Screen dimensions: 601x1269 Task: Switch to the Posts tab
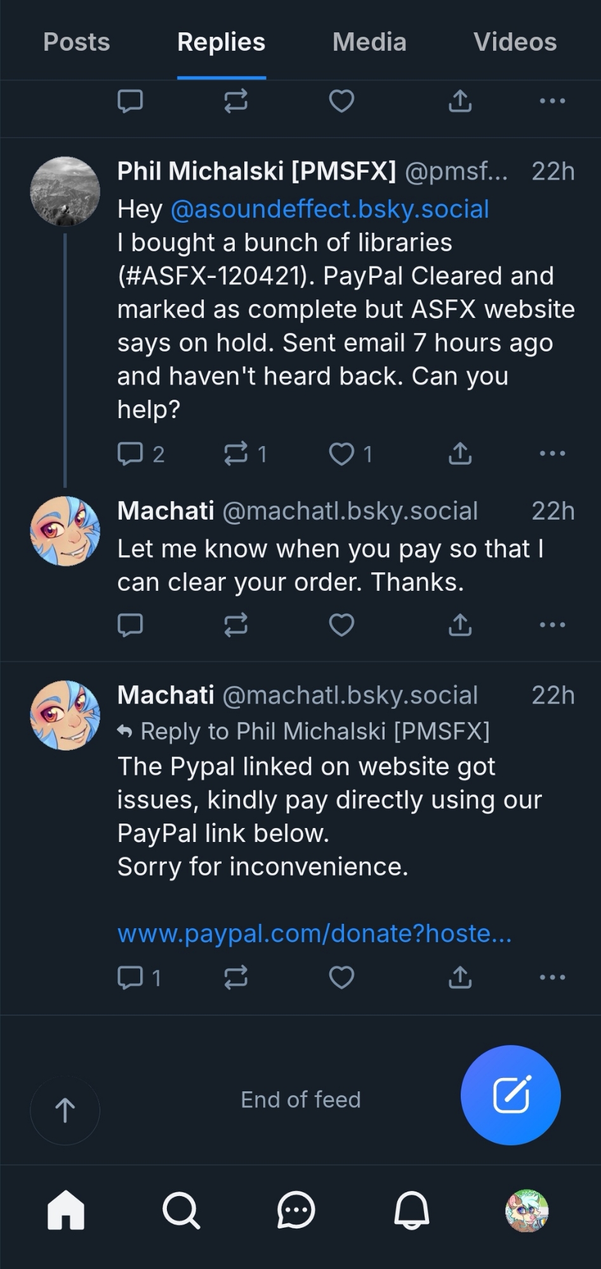pyautogui.click(x=77, y=42)
